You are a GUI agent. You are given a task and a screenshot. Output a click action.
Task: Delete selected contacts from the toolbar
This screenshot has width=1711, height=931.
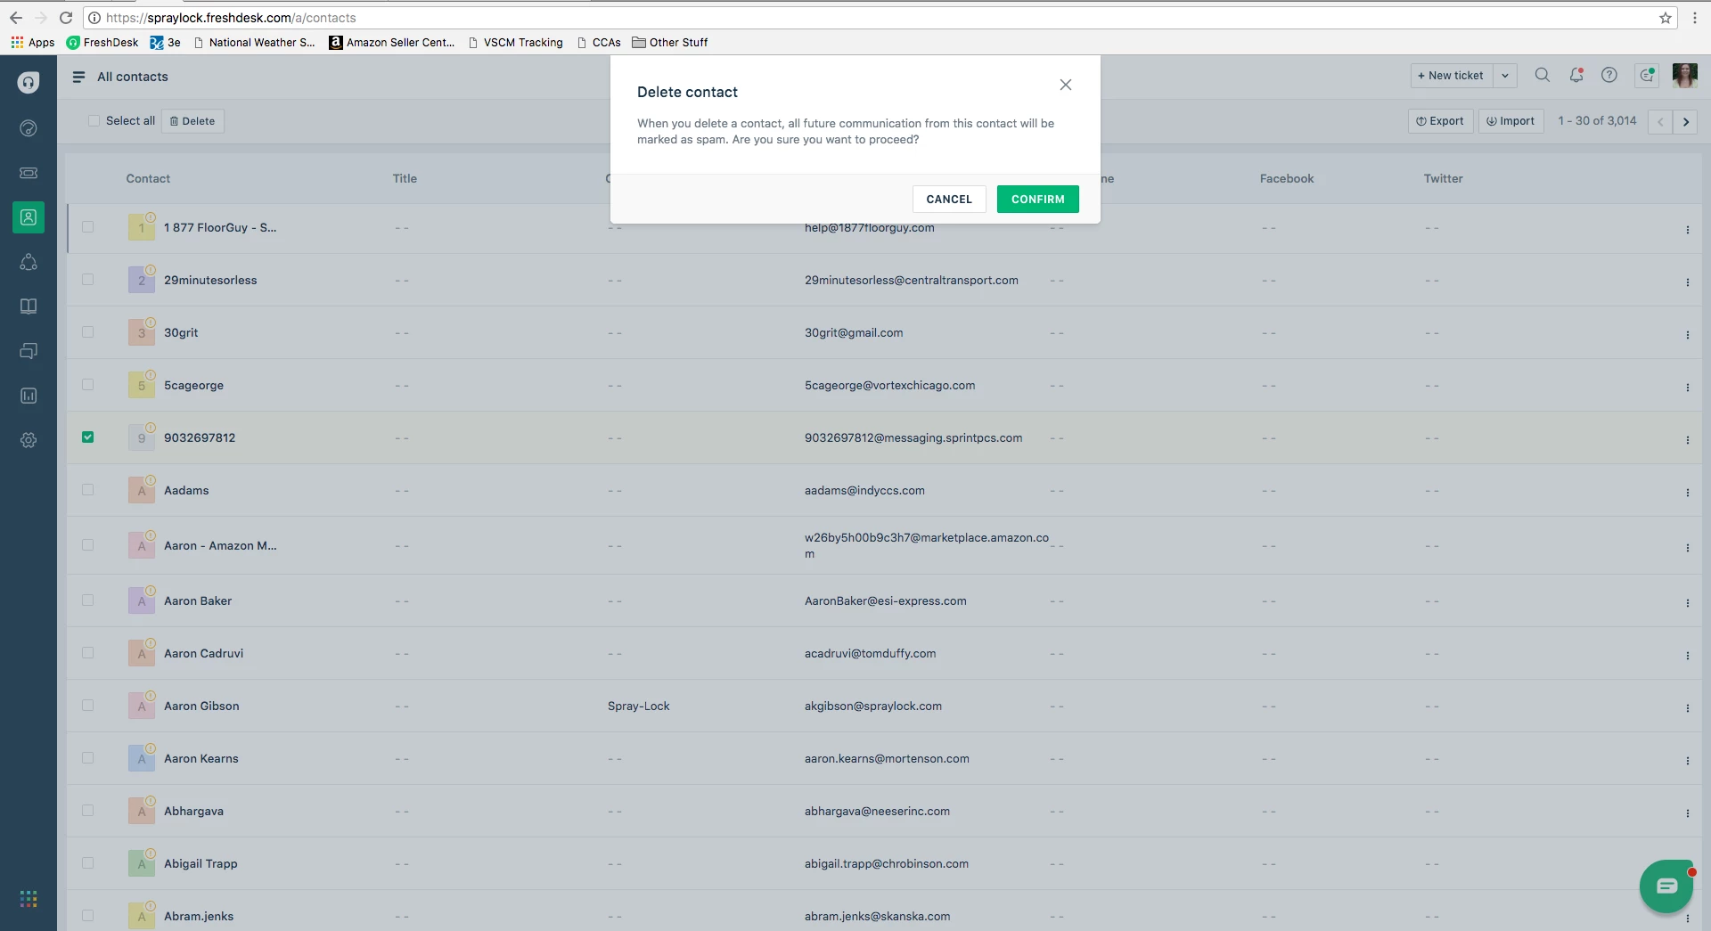point(192,121)
